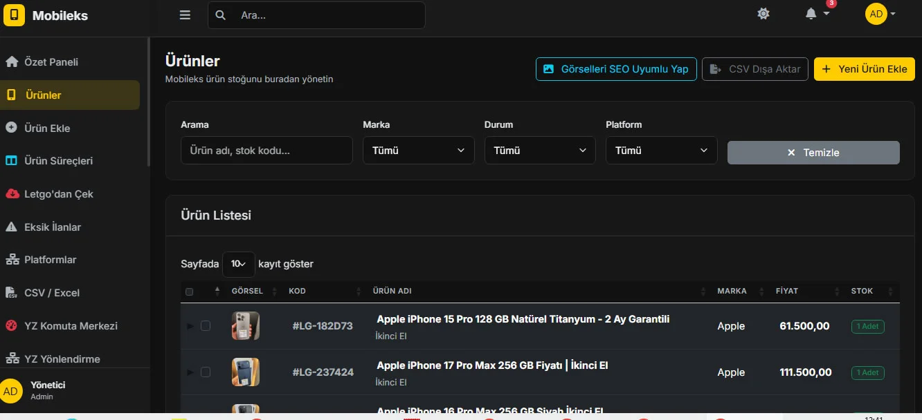The height and width of the screenshot is (420, 922).
Task: Toggle the theme with the sun icon
Action: [763, 14]
